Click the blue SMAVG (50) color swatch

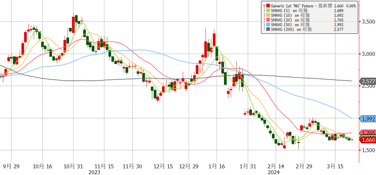click(x=268, y=25)
